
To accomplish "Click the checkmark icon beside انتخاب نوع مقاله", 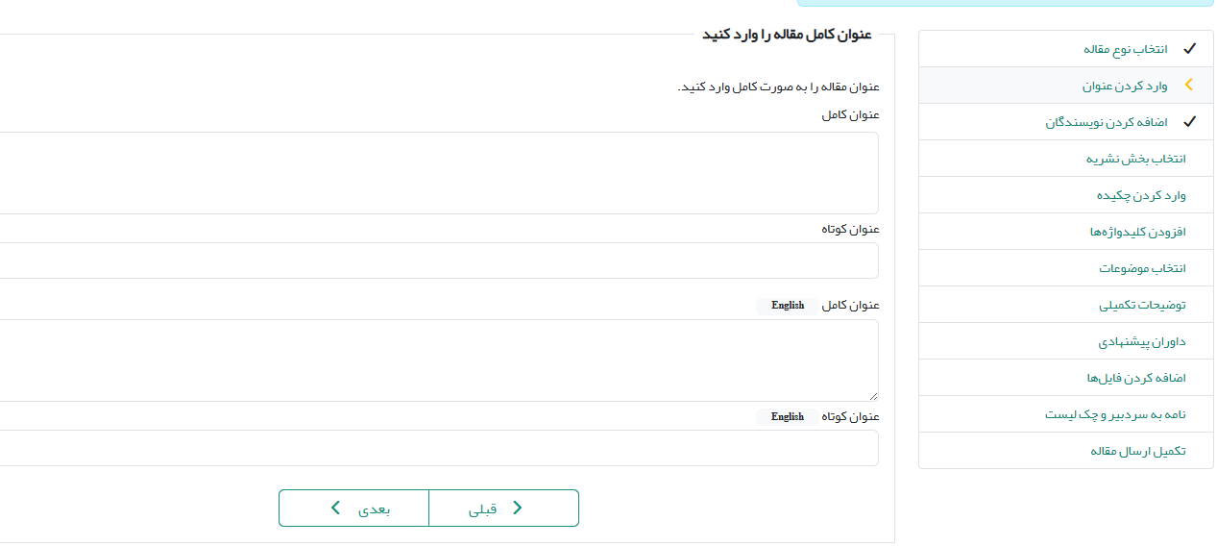I will pos(1189,48).
